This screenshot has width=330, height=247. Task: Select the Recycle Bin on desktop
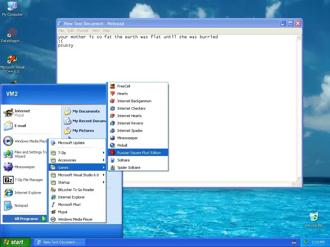point(314,220)
